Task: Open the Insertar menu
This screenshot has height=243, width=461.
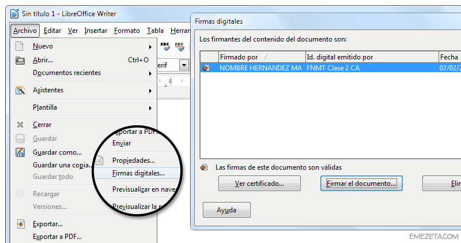Action: point(96,31)
